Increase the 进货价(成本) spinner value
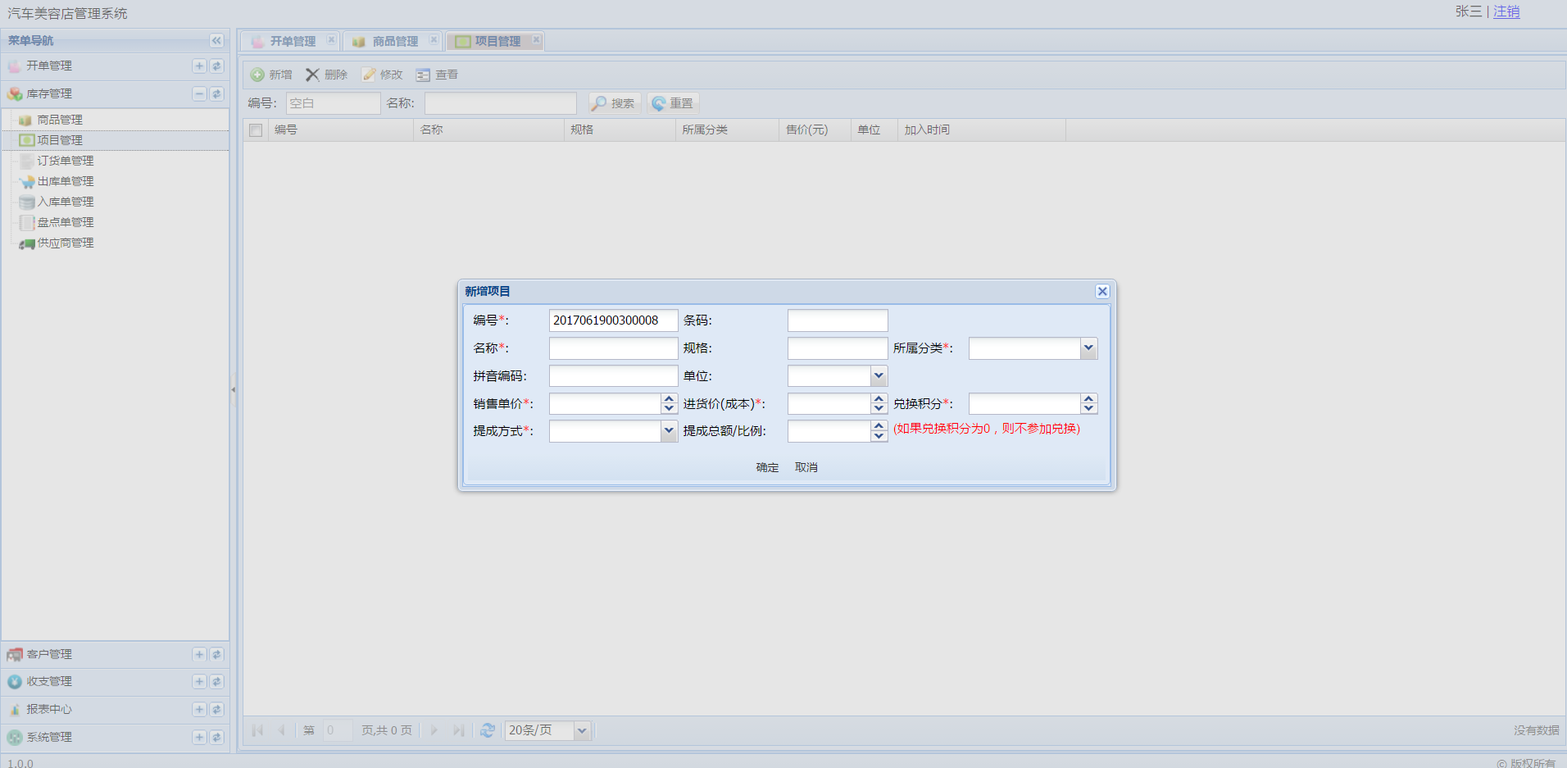The height and width of the screenshot is (768, 1567). [x=879, y=399]
